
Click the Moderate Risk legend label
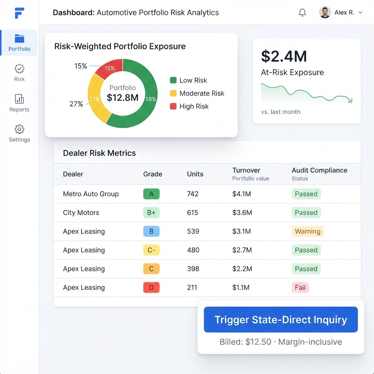point(202,93)
